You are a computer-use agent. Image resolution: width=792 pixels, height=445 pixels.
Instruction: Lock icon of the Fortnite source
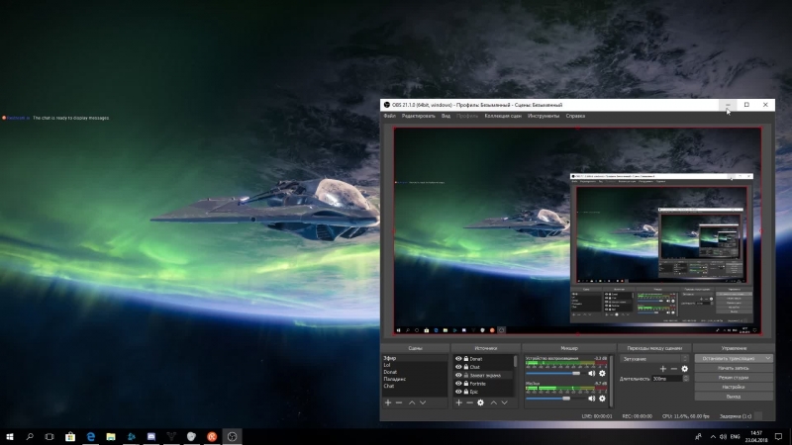point(466,384)
